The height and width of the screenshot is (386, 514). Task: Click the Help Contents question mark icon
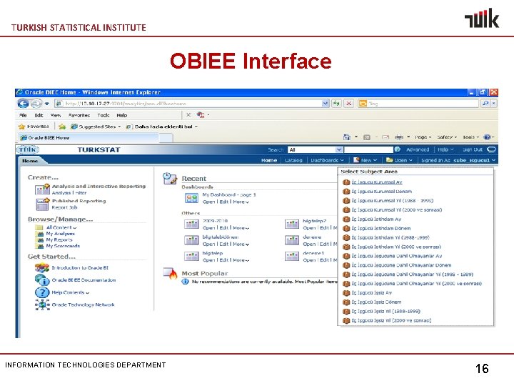coord(42,292)
